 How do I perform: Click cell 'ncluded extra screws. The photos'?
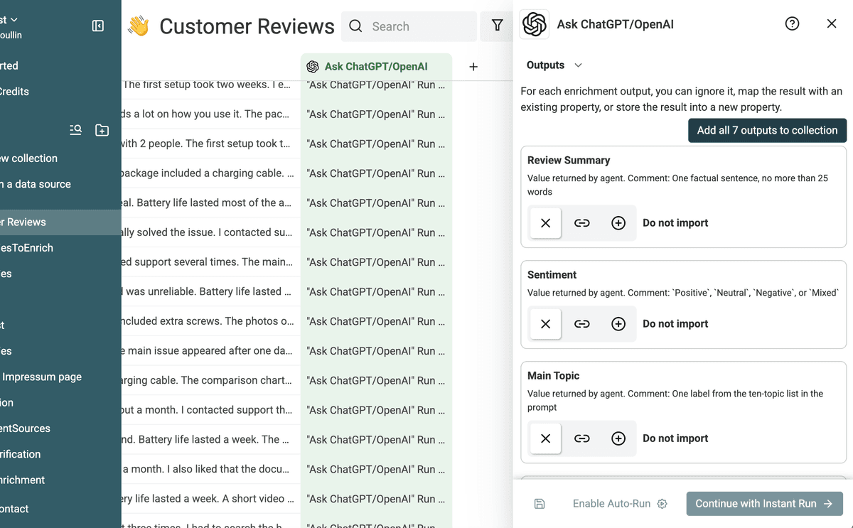click(x=211, y=321)
